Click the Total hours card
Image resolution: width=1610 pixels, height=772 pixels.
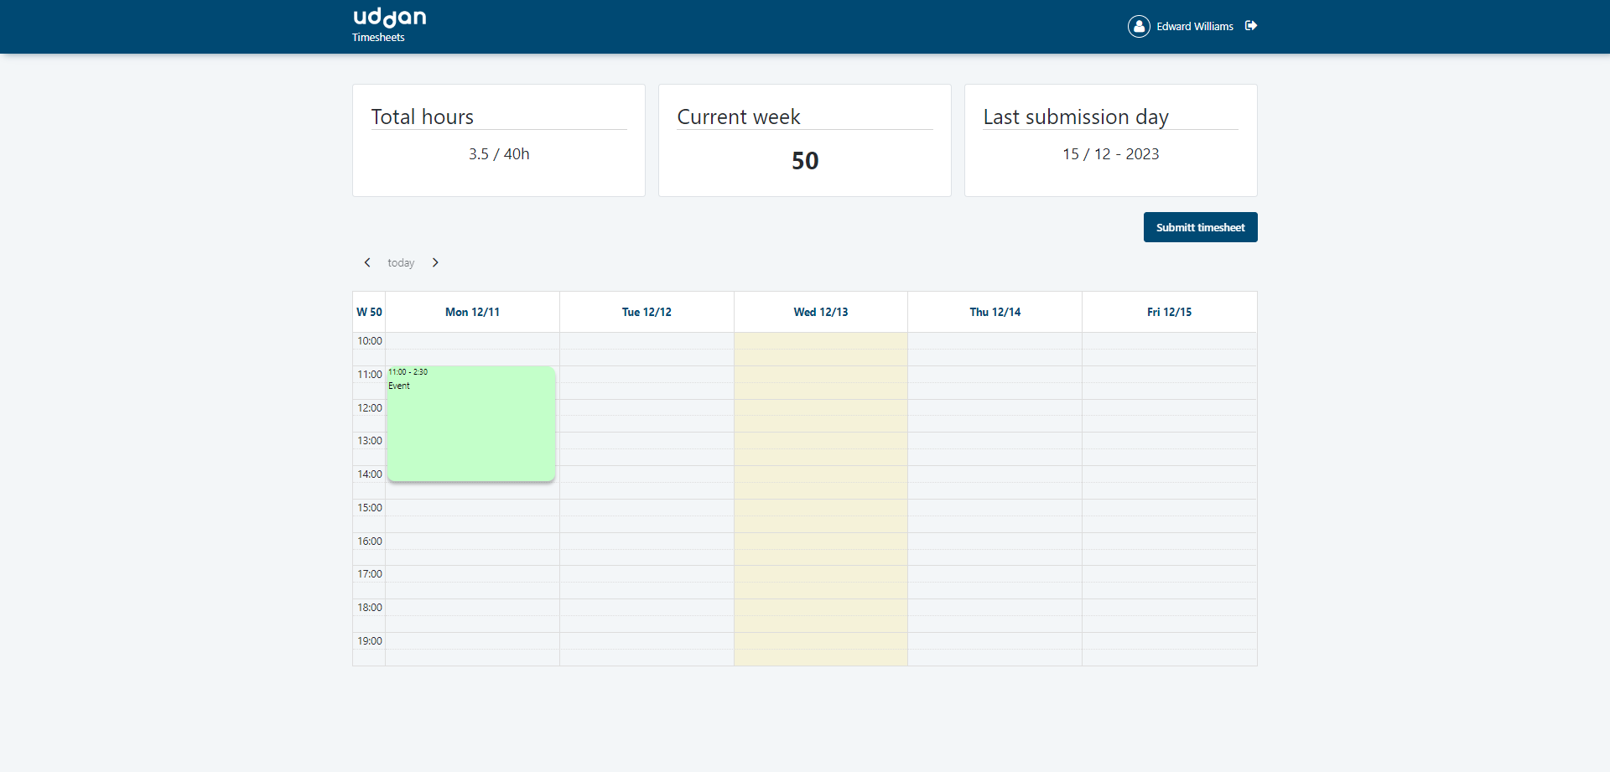pyautogui.click(x=499, y=140)
